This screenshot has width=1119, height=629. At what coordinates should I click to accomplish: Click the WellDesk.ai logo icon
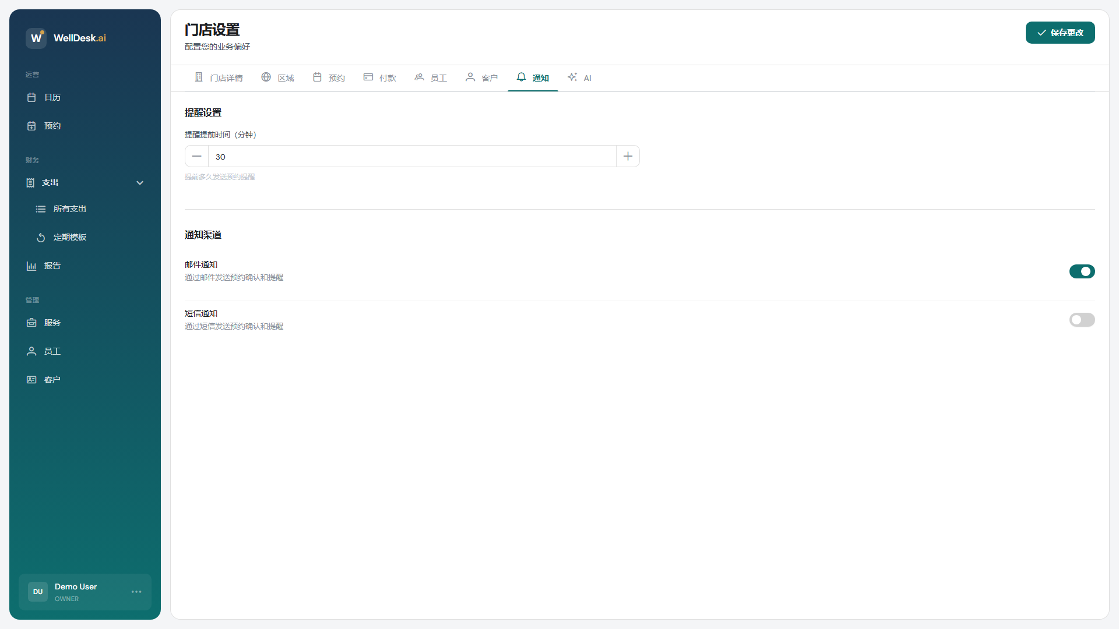pyautogui.click(x=36, y=38)
